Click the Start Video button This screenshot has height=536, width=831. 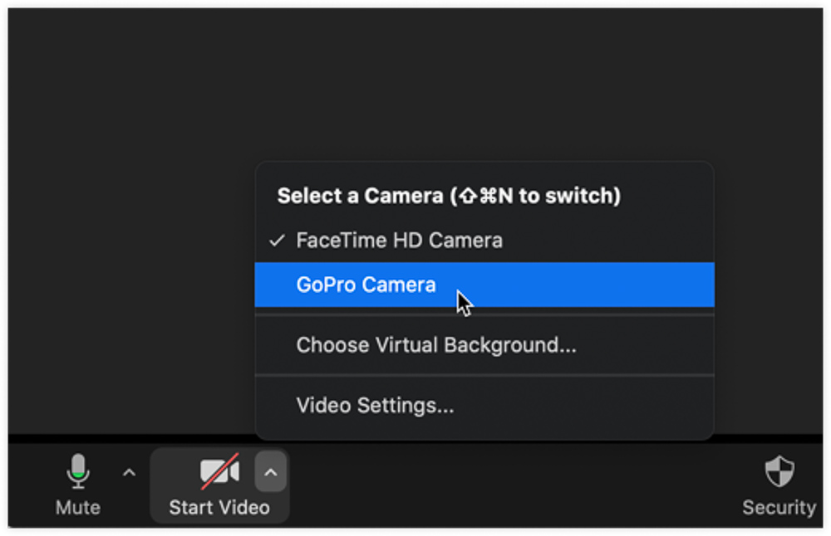click(x=218, y=485)
